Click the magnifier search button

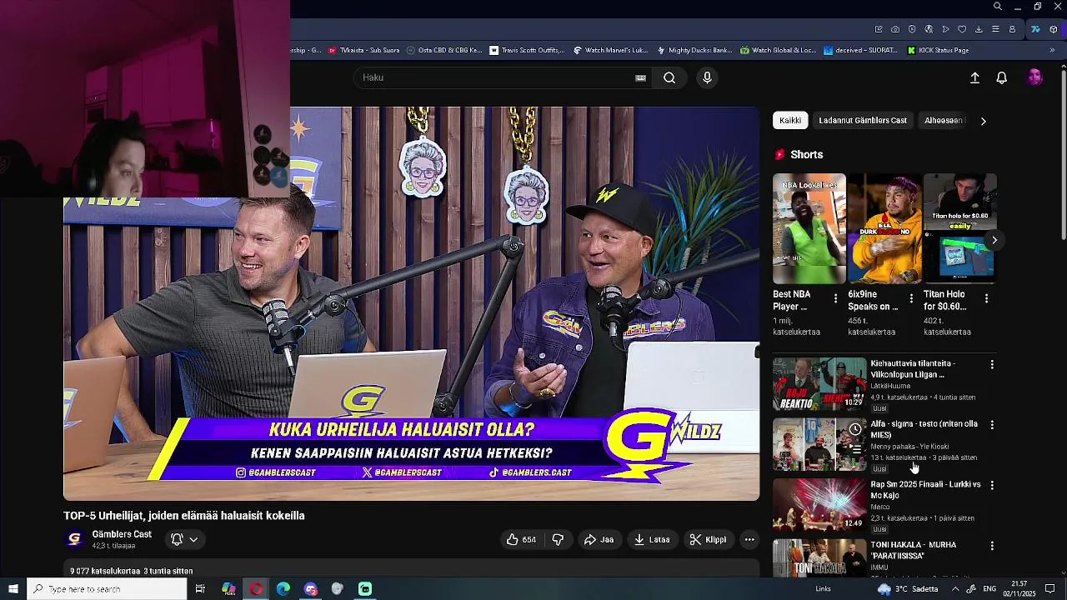pyautogui.click(x=669, y=77)
